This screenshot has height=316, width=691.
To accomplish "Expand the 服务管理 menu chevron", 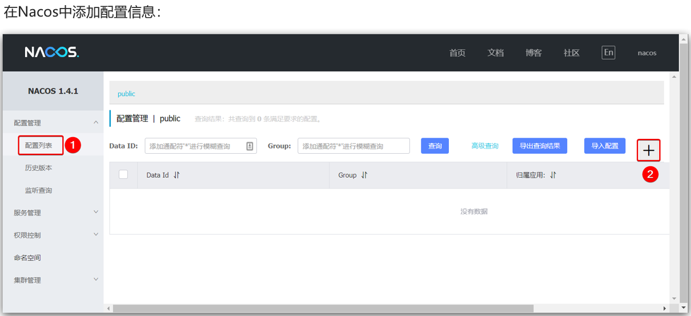I will (96, 212).
